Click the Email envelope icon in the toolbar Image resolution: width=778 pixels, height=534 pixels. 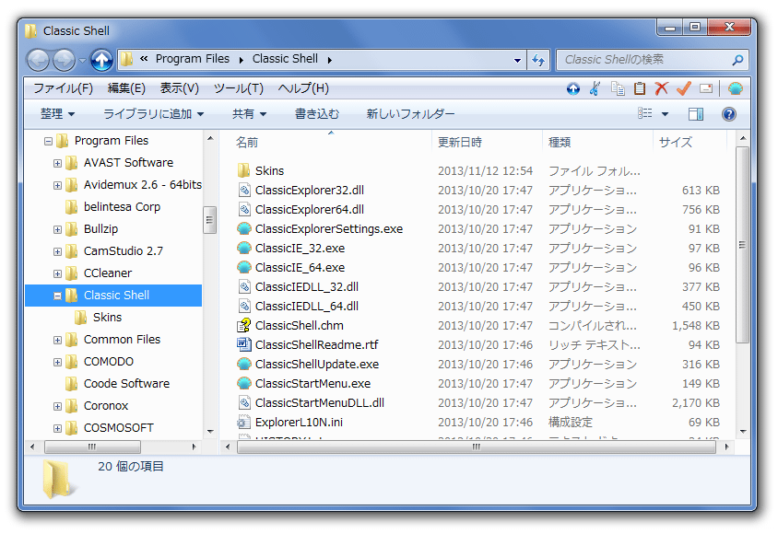click(706, 88)
